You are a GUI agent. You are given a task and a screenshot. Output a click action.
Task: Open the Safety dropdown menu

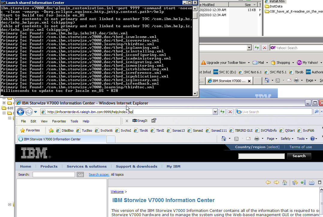[287, 139]
